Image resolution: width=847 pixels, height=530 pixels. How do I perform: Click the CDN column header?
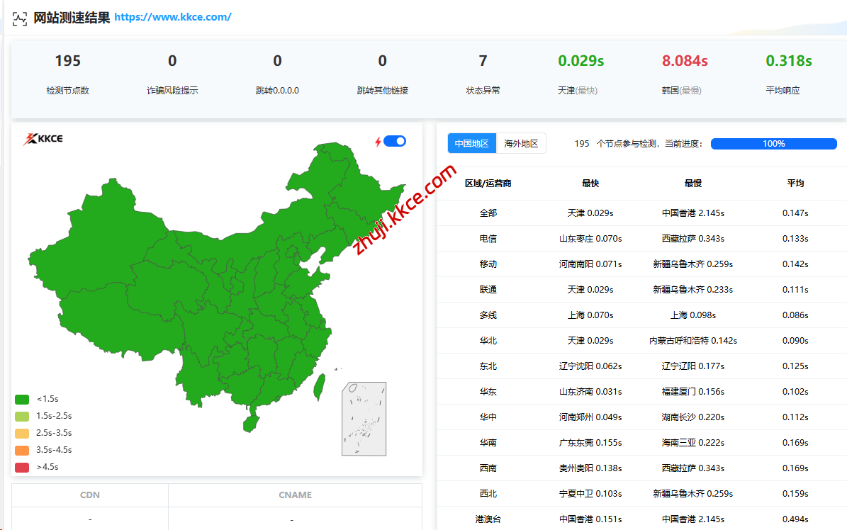click(89, 495)
